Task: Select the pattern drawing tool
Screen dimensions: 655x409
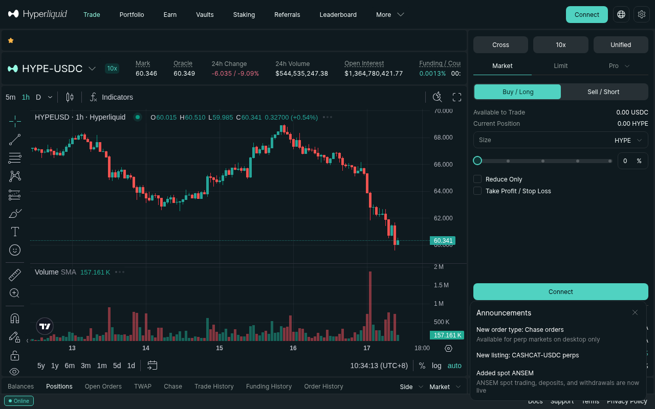Action: pos(15,176)
